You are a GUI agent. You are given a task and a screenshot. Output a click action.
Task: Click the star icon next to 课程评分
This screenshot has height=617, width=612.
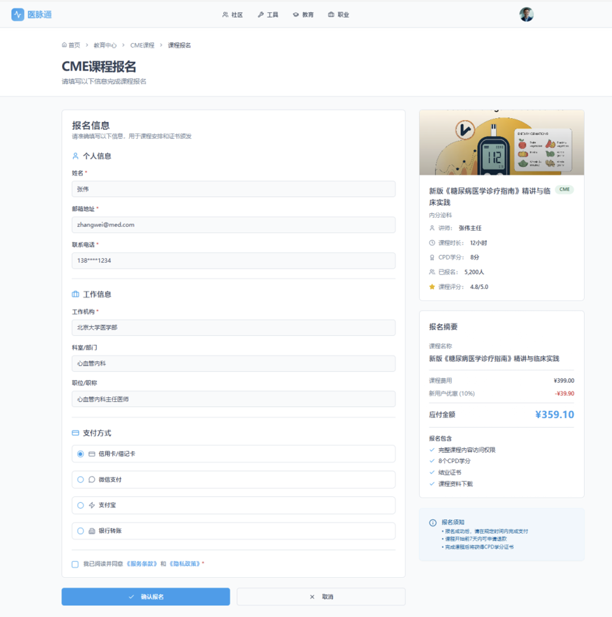432,287
